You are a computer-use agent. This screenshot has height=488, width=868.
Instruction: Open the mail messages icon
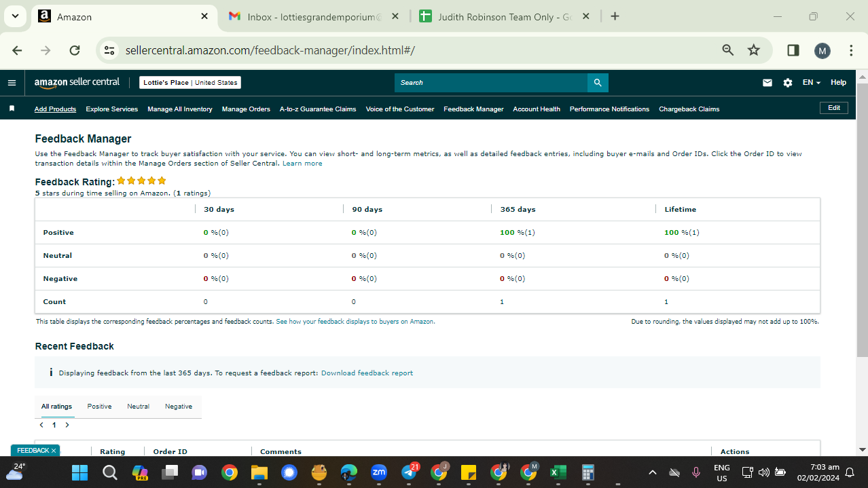click(x=767, y=83)
